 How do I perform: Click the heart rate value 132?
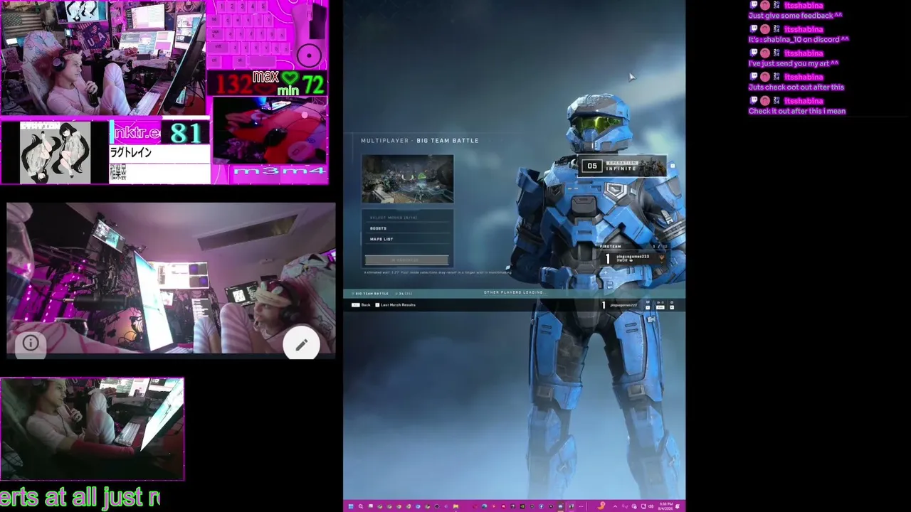pyautogui.click(x=233, y=85)
